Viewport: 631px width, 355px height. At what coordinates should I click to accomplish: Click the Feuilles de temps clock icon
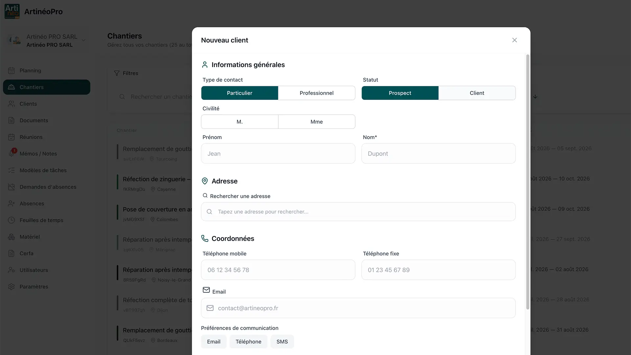point(12,220)
